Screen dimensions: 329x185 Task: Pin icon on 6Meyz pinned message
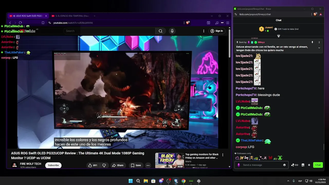pos(313,42)
